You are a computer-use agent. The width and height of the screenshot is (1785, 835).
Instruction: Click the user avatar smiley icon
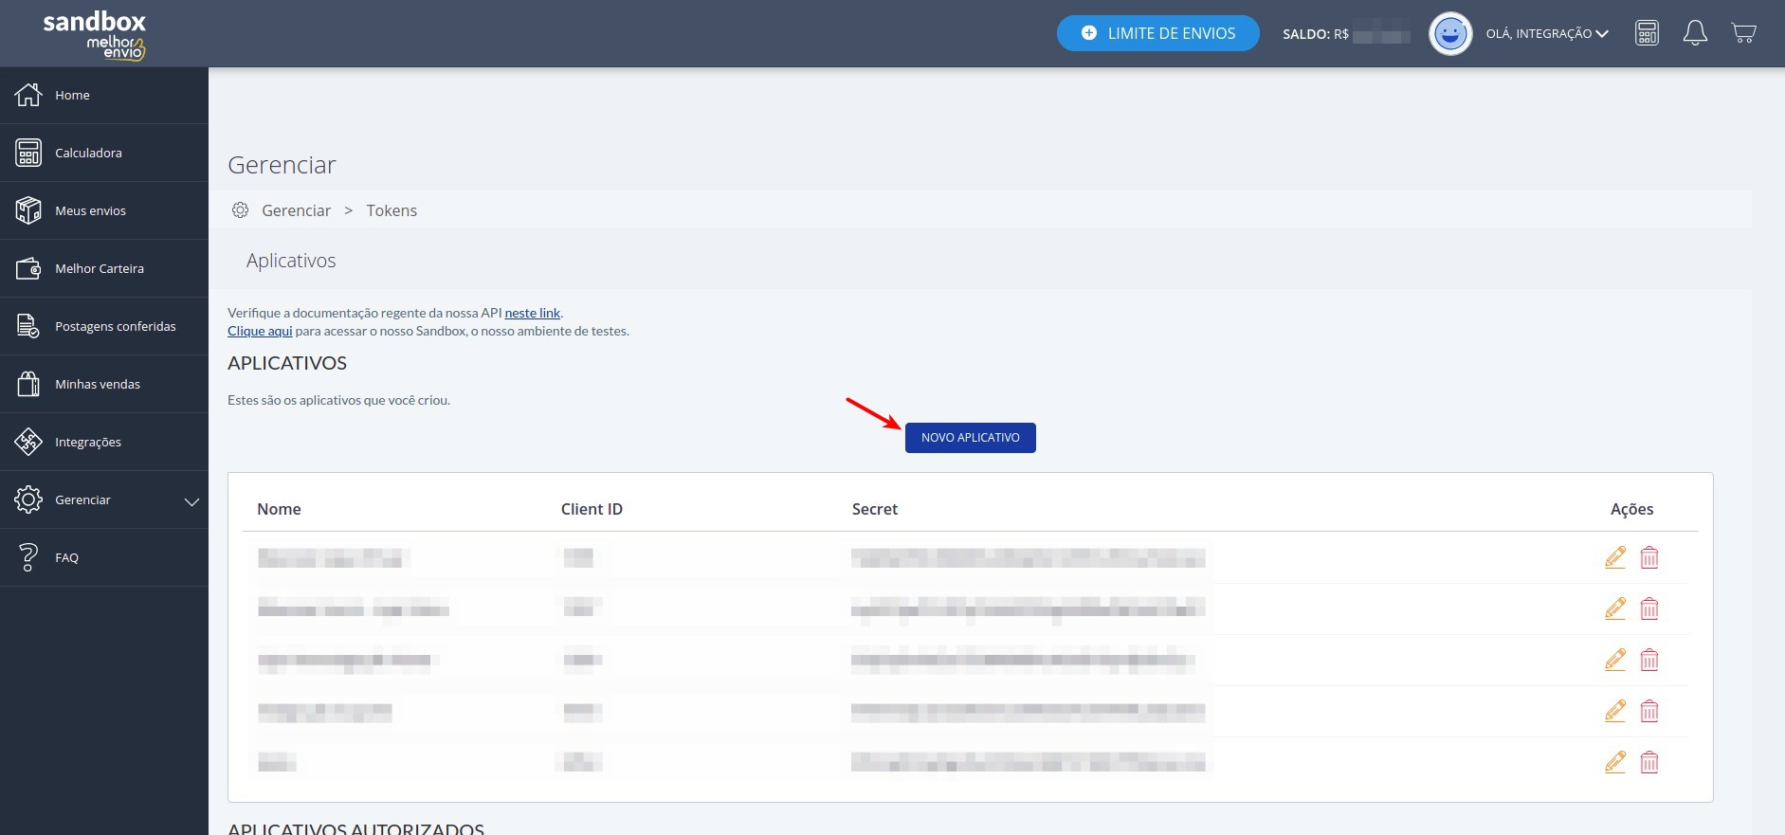point(1449,34)
